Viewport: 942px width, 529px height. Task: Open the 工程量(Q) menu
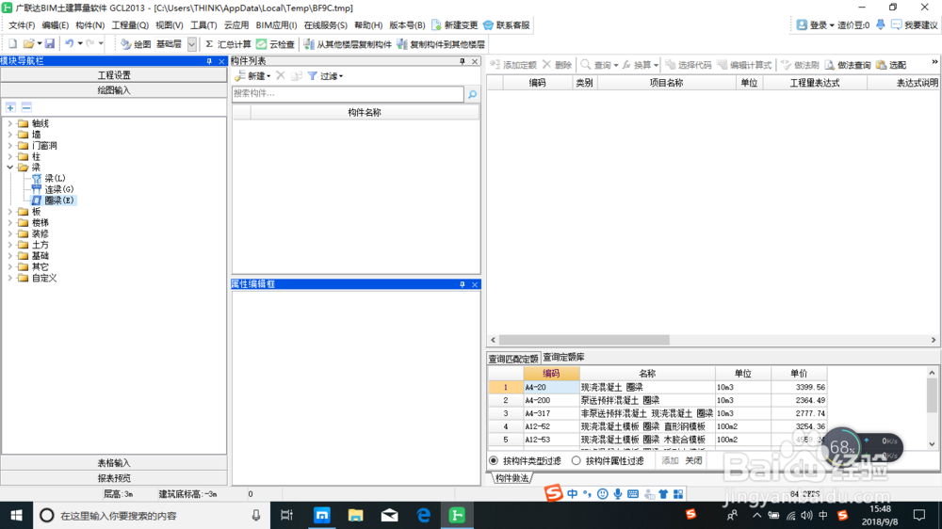coord(130,25)
